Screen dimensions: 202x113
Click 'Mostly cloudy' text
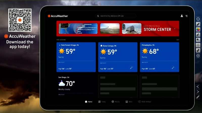(64, 89)
